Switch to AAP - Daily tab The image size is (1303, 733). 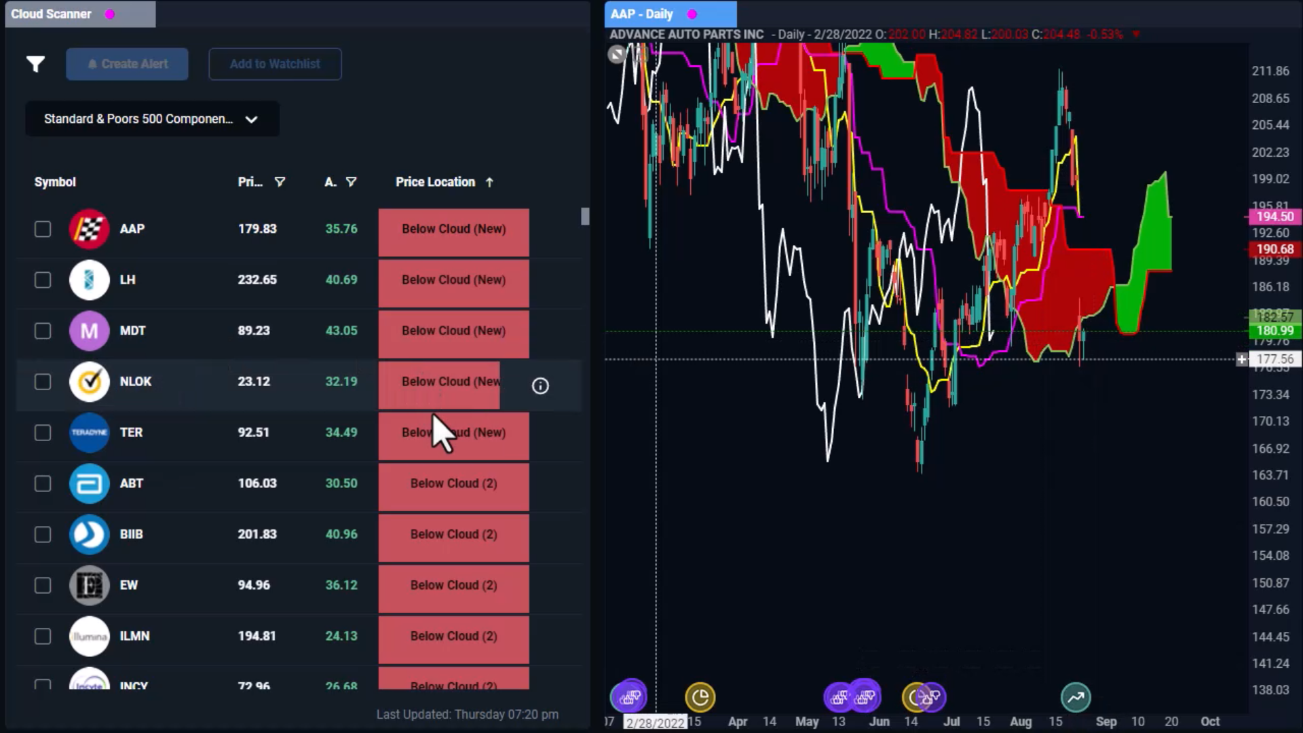[671, 14]
